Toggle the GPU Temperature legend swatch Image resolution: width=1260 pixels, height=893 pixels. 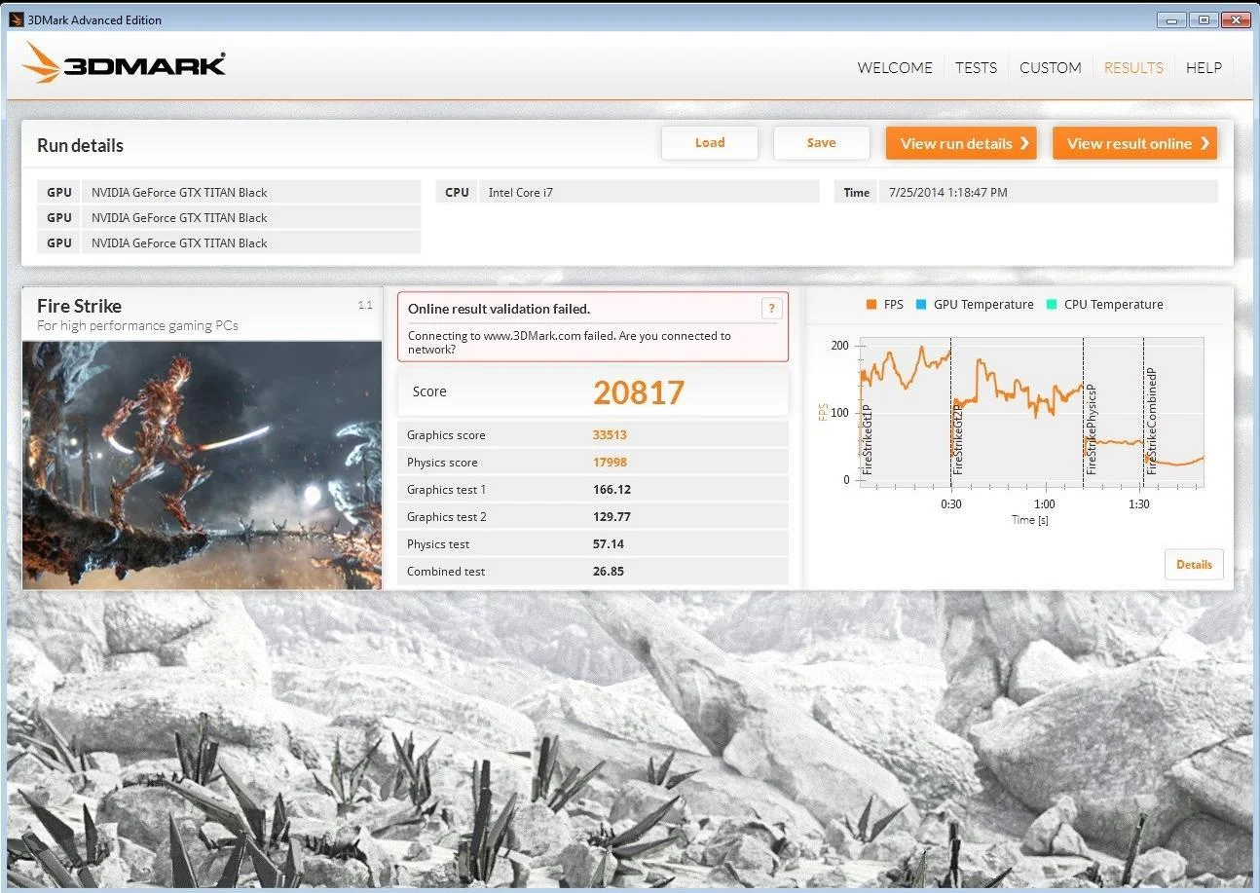(921, 305)
